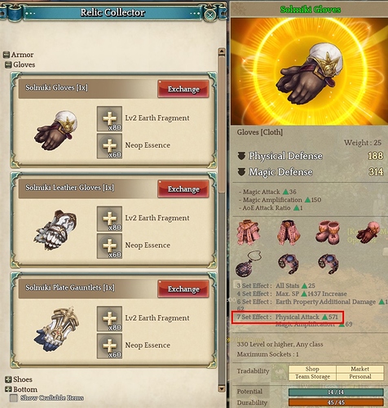388x408 pixels.
Task: Click the pink boots set piece icon
Action: pyautogui.click(x=328, y=232)
